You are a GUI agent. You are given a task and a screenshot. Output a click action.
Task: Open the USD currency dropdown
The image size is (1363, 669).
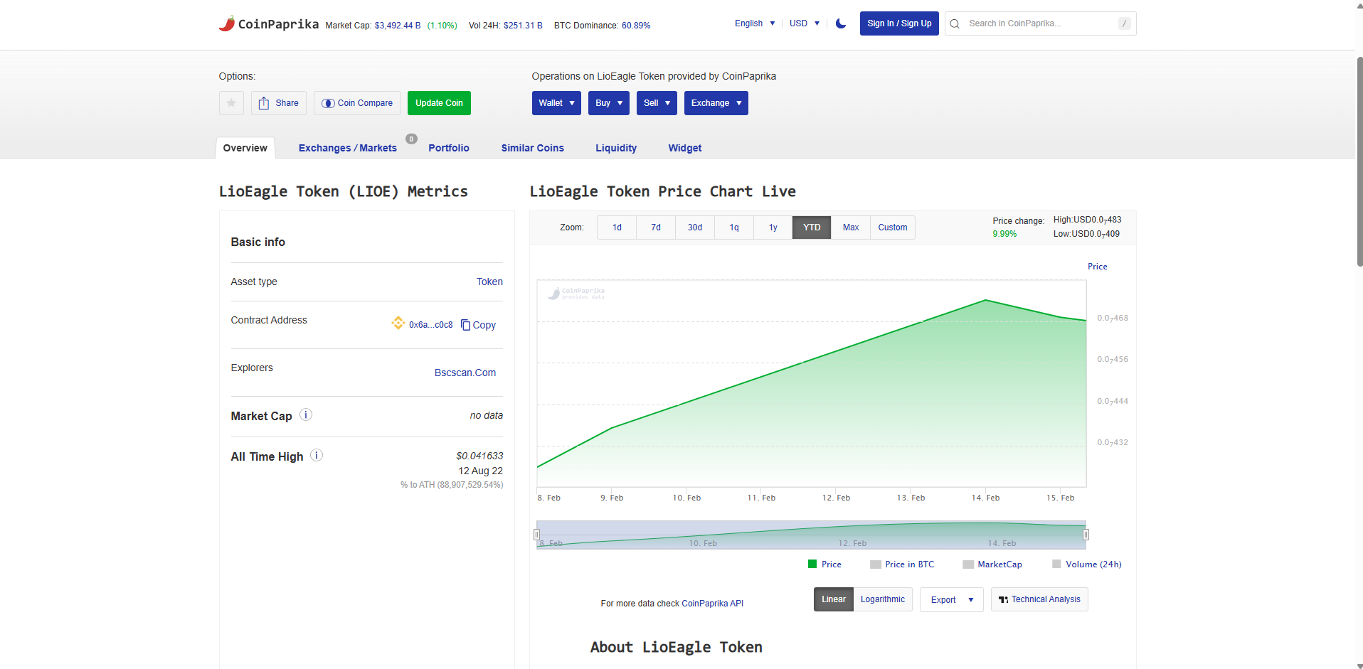(805, 23)
